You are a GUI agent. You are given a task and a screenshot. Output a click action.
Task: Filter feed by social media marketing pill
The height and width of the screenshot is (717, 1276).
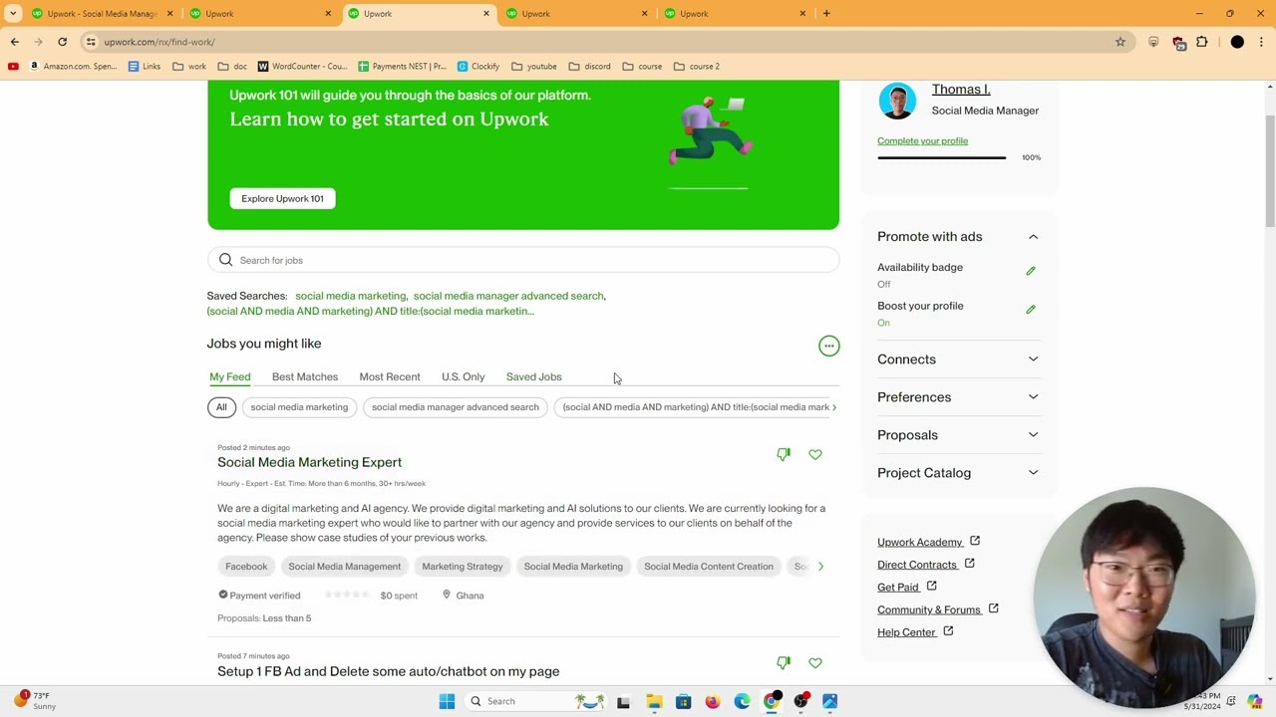[299, 407]
